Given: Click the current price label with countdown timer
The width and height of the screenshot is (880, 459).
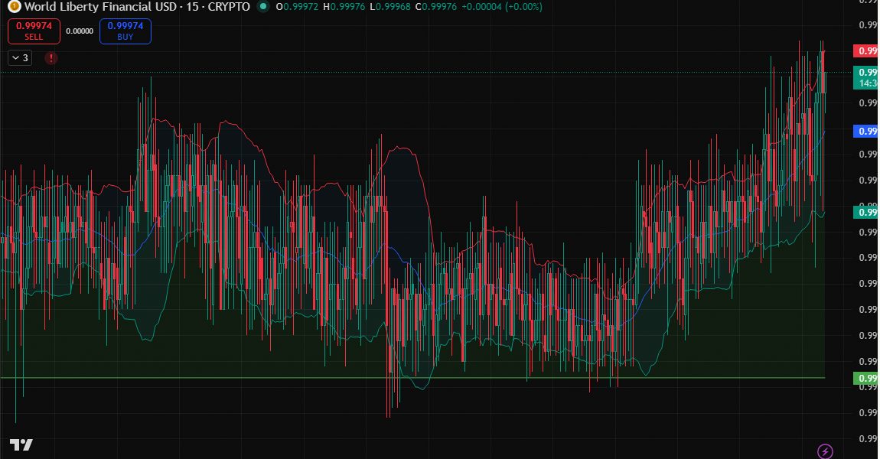Looking at the screenshot, I should point(866,77).
